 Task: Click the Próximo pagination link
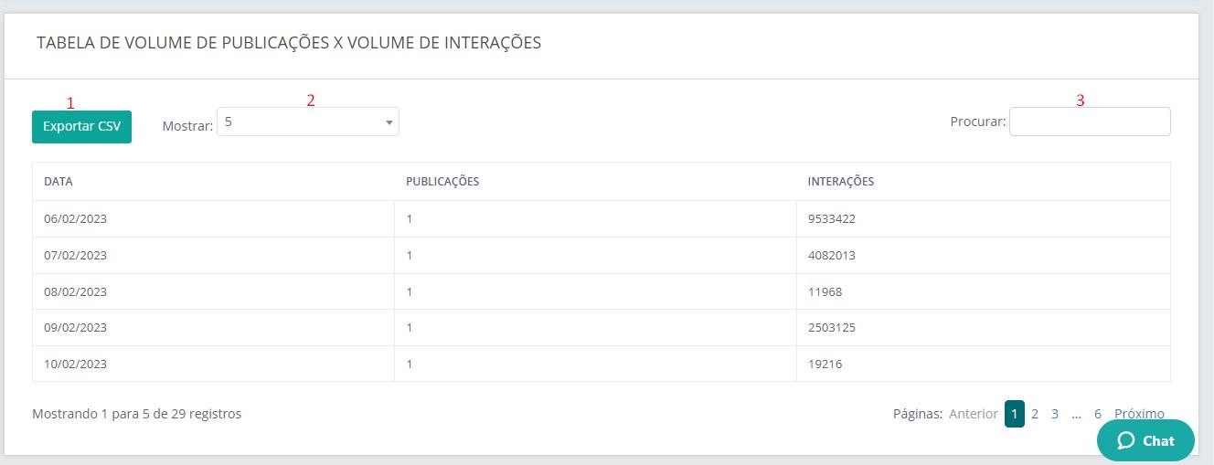tap(1139, 414)
